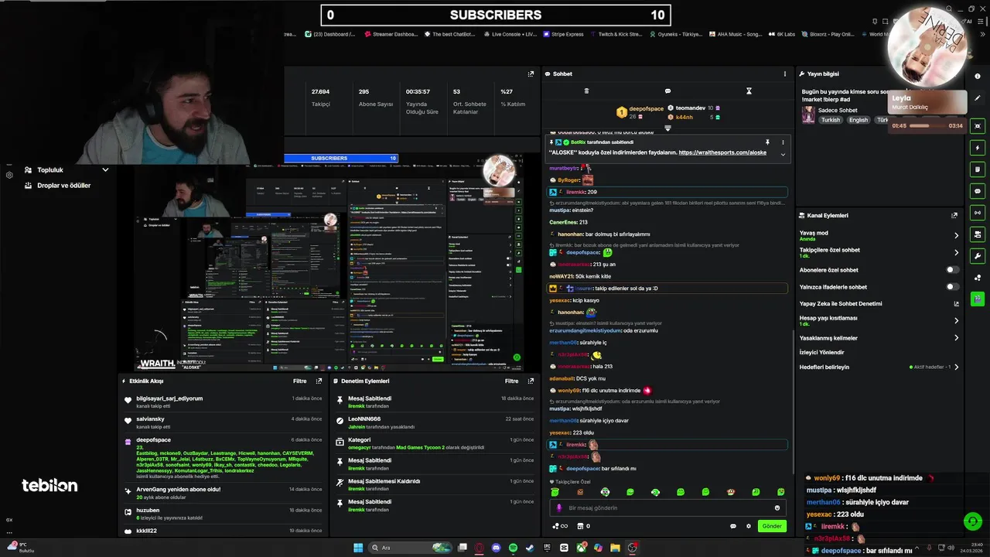The height and width of the screenshot is (557, 990).
Task: Unpin the BotRix pinned message
Action: pos(767,142)
